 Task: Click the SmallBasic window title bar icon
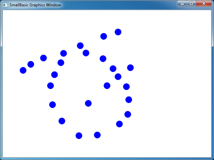[5, 5]
